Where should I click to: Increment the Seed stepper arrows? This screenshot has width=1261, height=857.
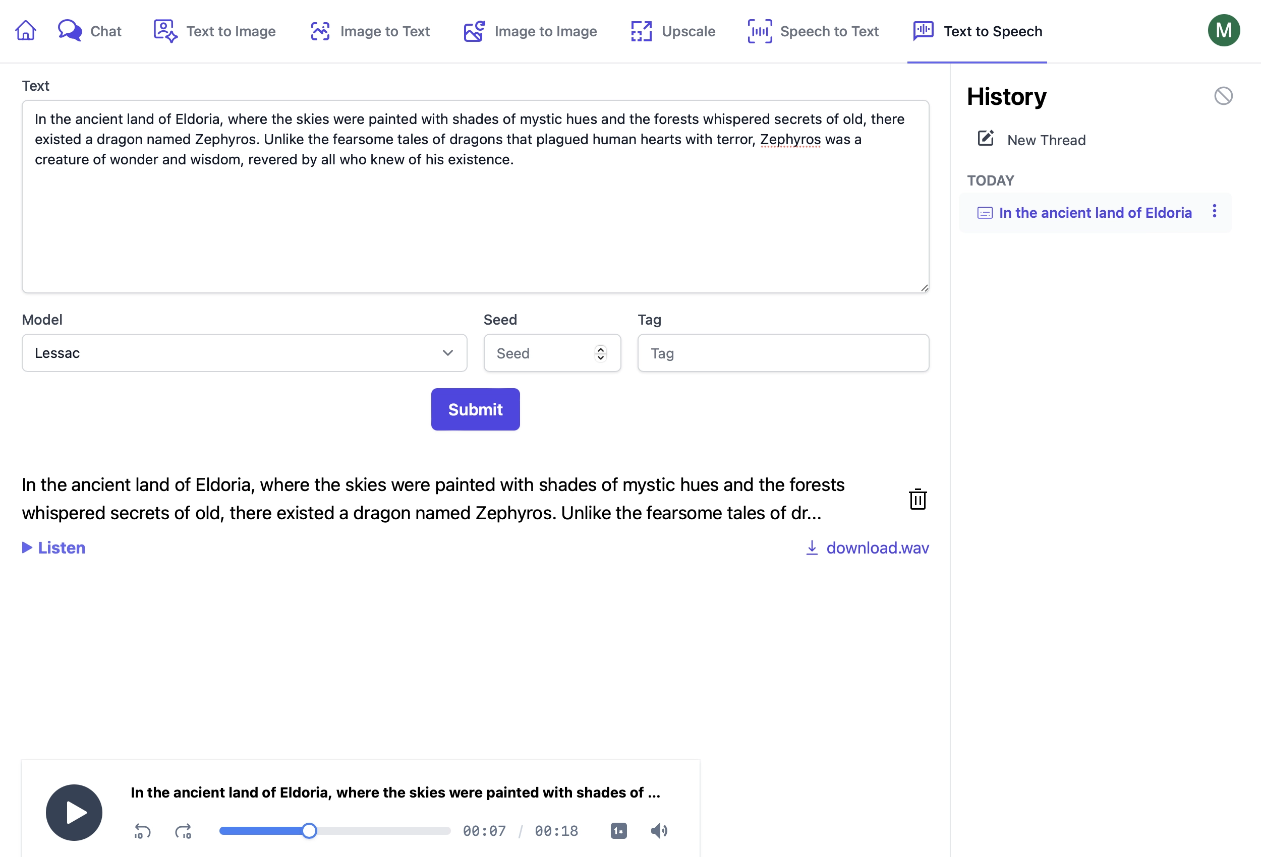600,349
